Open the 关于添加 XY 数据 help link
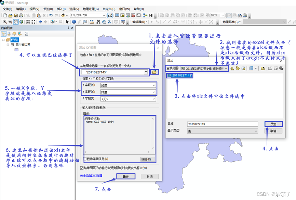 tap(91, 175)
